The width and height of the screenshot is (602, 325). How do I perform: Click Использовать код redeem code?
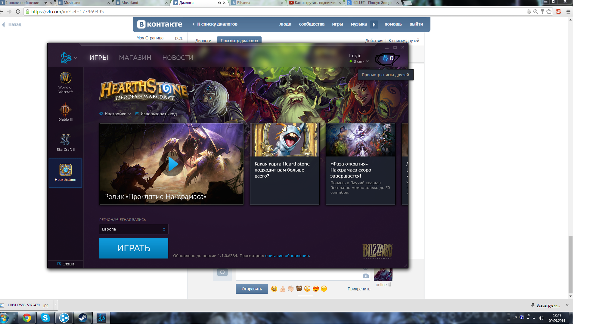point(156,114)
